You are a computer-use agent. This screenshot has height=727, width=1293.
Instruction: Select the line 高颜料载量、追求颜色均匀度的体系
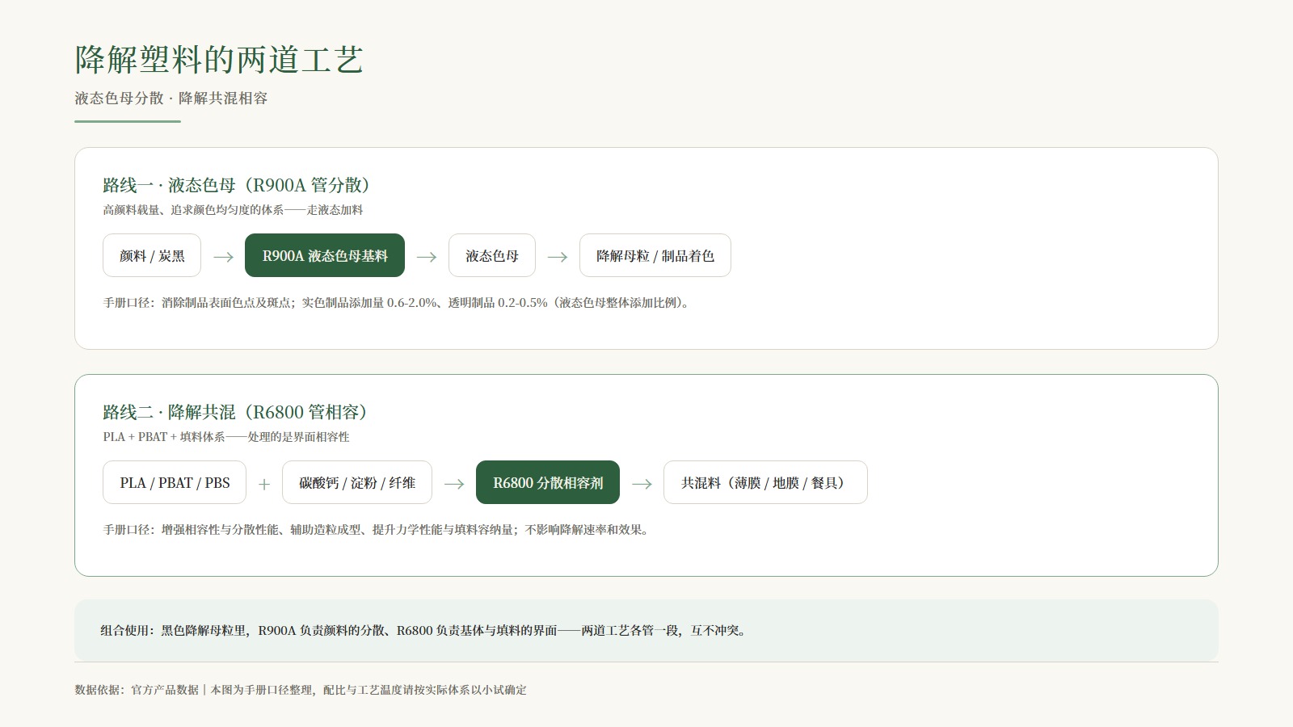233,210
